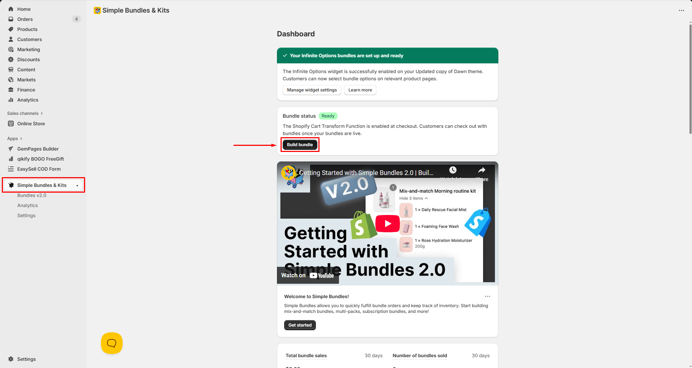This screenshot has width=692, height=368.
Task: Click the Products tag icon
Action: tap(11, 29)
